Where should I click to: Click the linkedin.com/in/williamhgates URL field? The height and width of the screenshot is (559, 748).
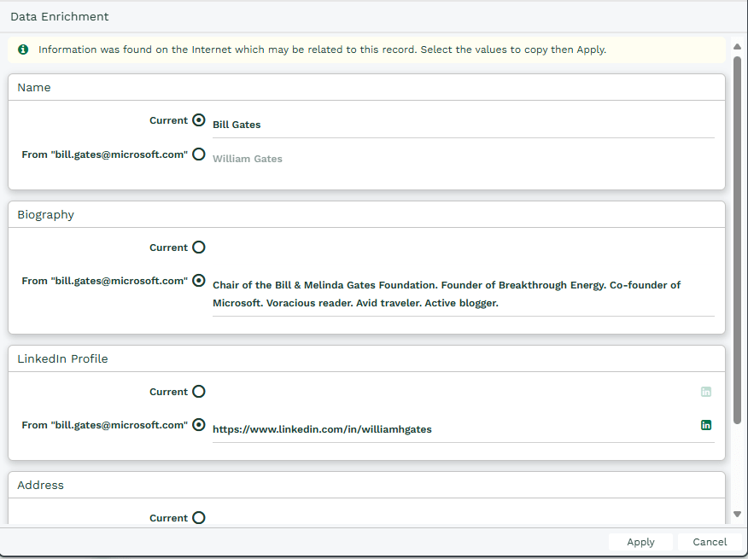[x=463, y=429]
